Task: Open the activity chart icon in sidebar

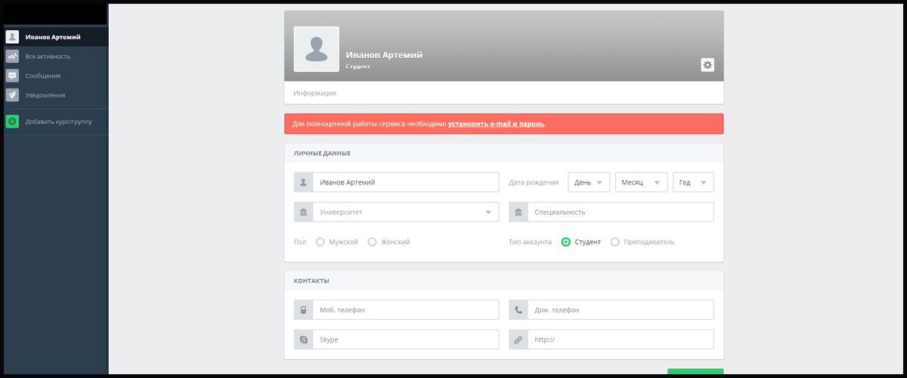Action: 12,56
